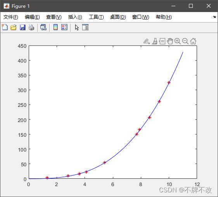The image size is (218, 197).
Task: Click the New Figure icon
Action: (x=5, y=27)
